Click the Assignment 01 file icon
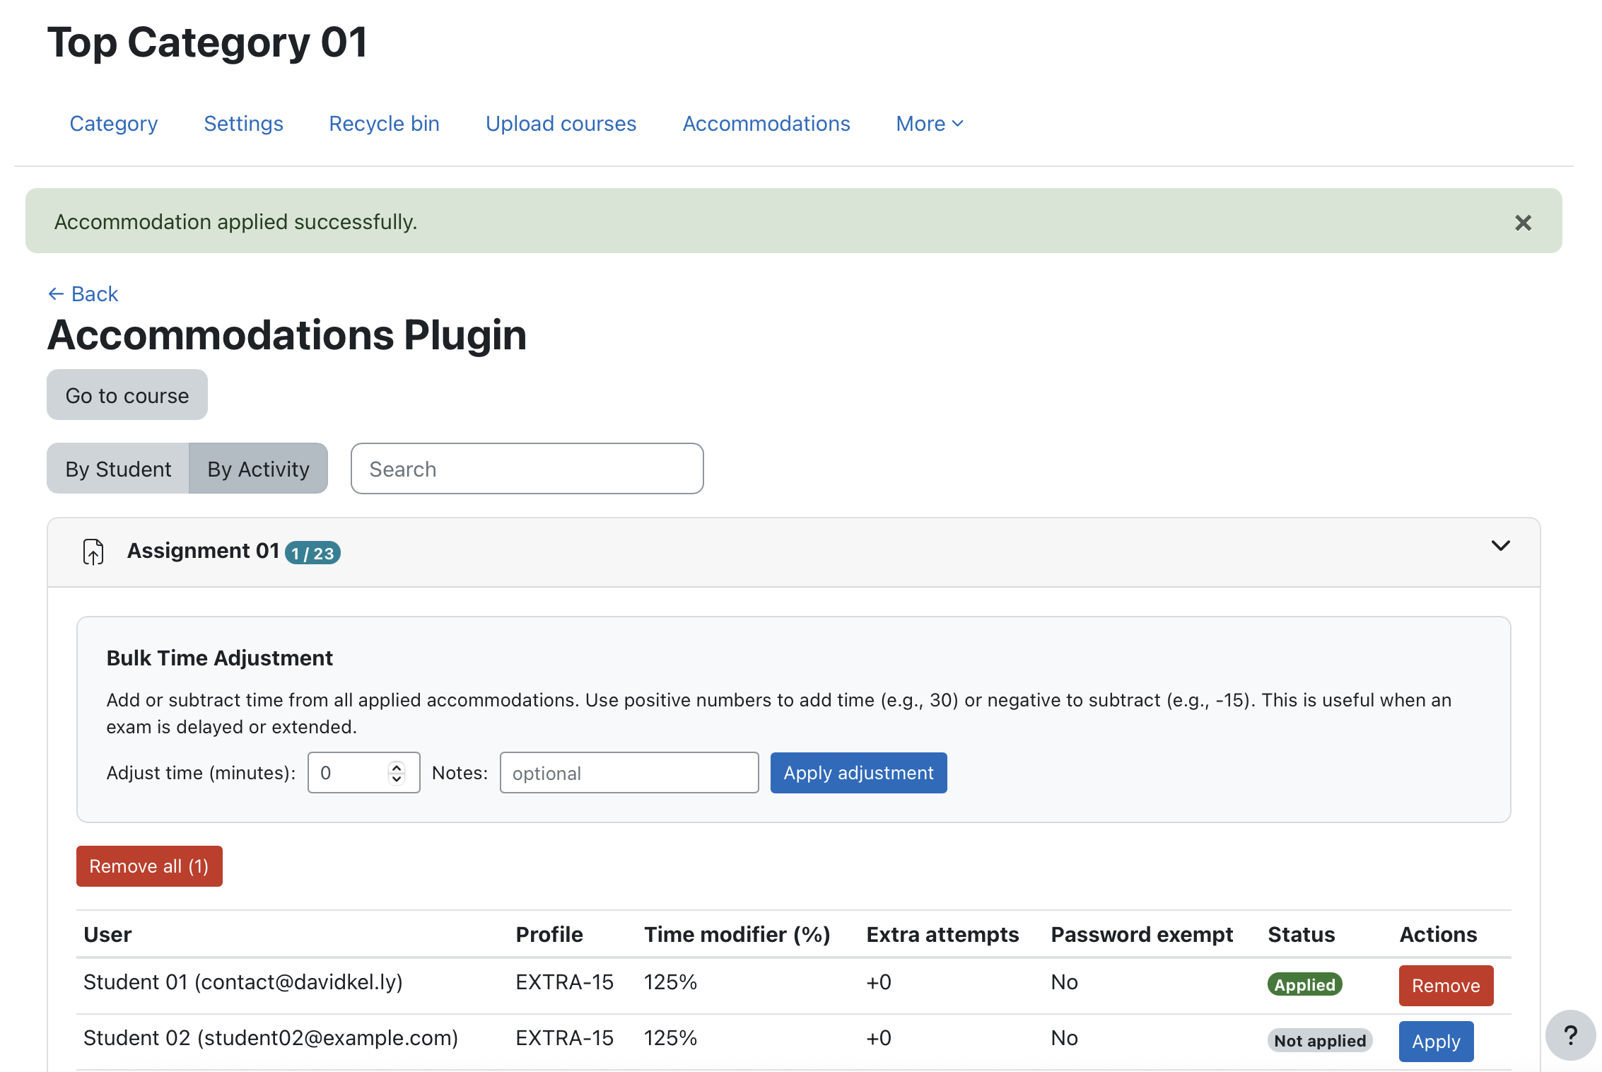The image size is (1602, 1072). click(93, 552)
